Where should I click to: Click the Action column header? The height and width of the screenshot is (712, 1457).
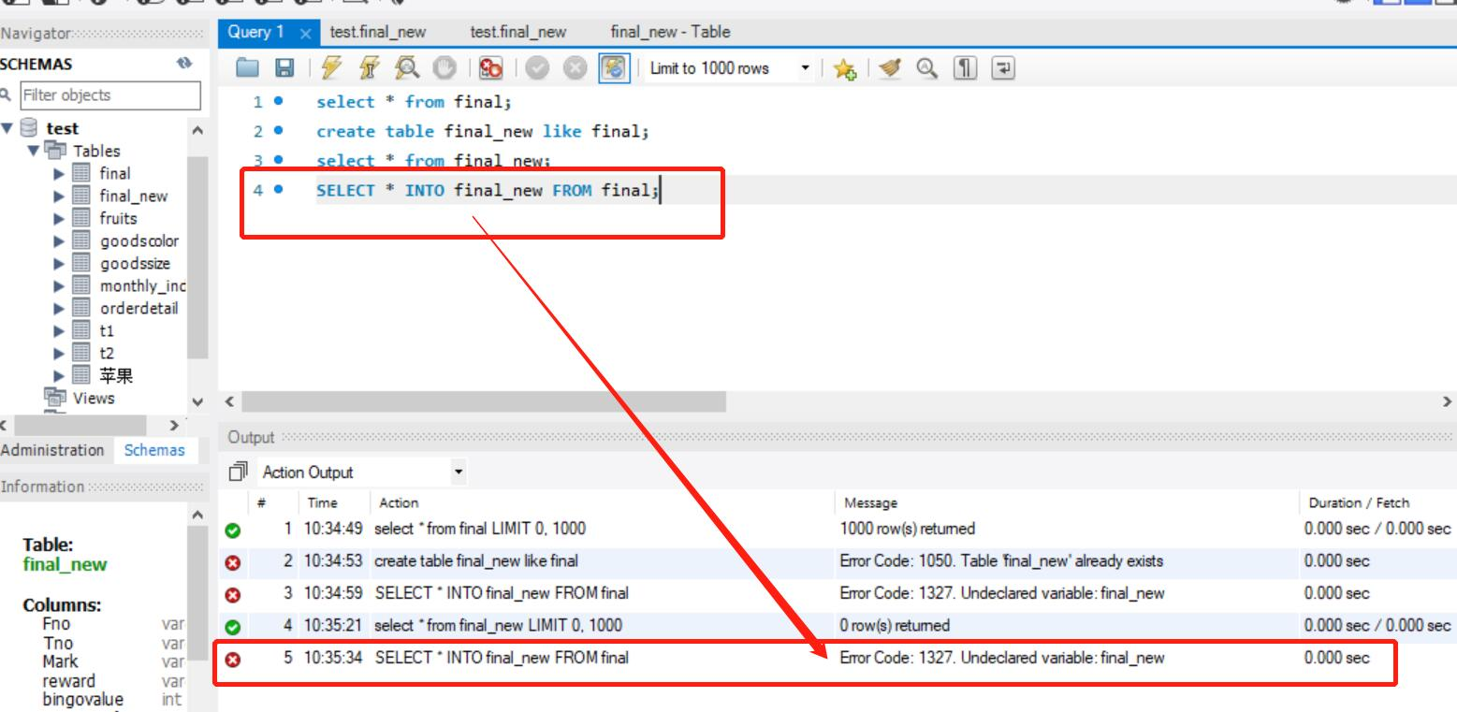pos(399,503)
